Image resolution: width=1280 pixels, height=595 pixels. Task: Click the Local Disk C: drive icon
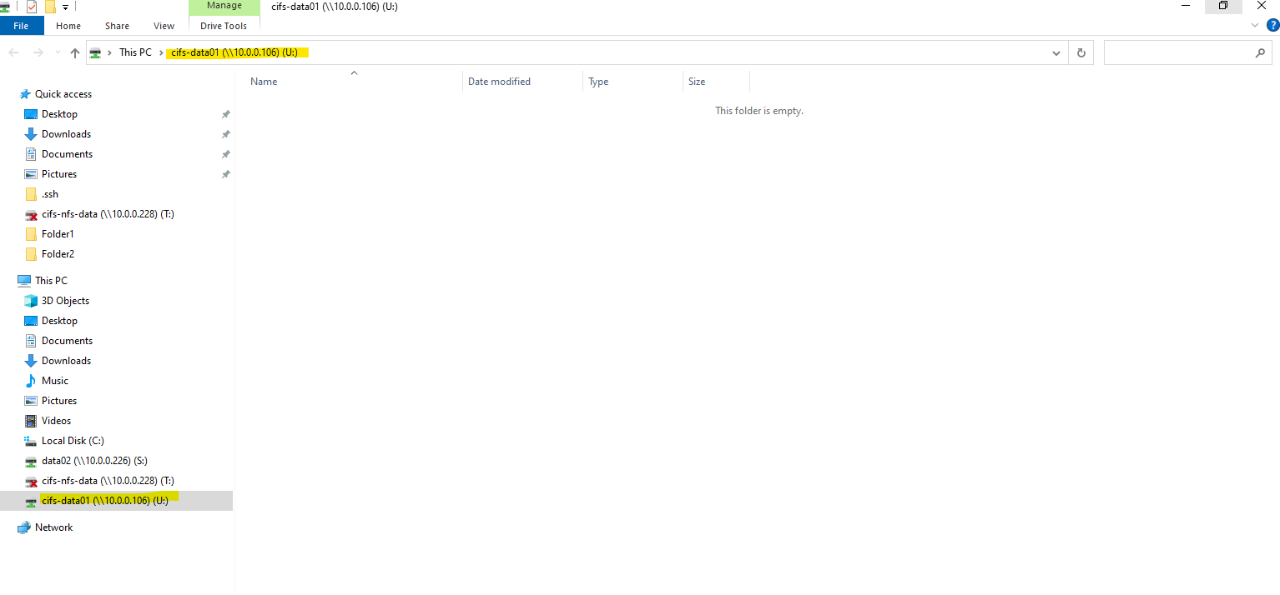pos(31,441)
